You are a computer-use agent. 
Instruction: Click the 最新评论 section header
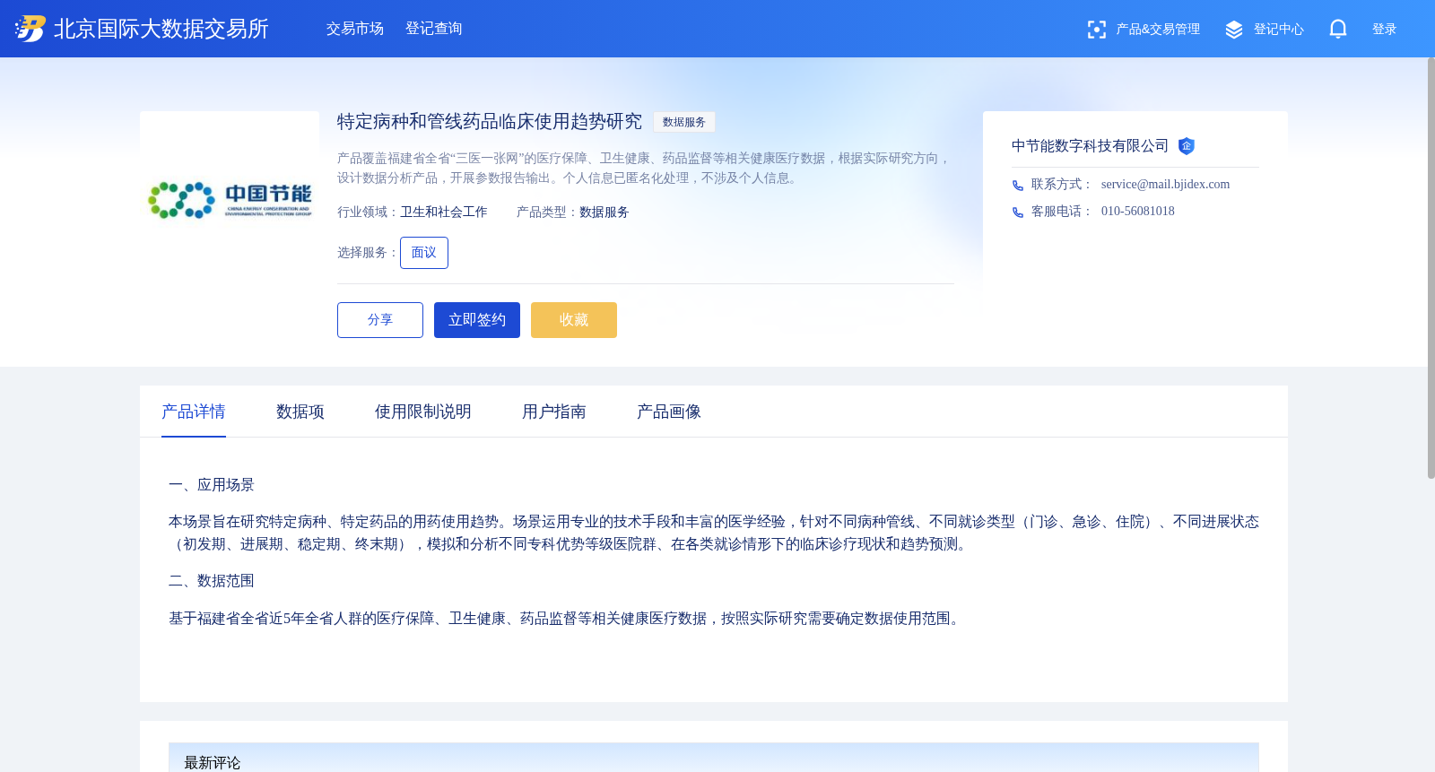pyautogui.click(x=714, y=759)
